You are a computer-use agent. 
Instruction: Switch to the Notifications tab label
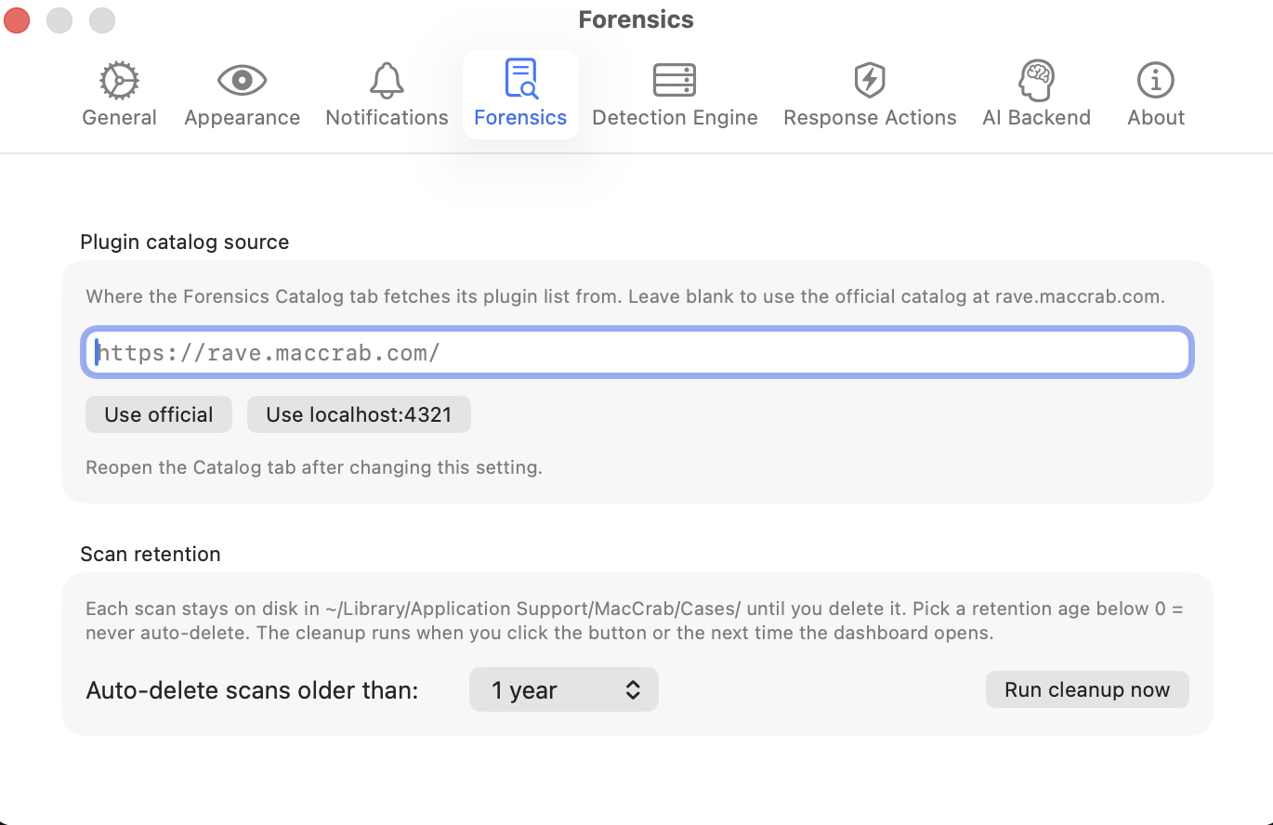pyautogui.click(x=387, y=118)
